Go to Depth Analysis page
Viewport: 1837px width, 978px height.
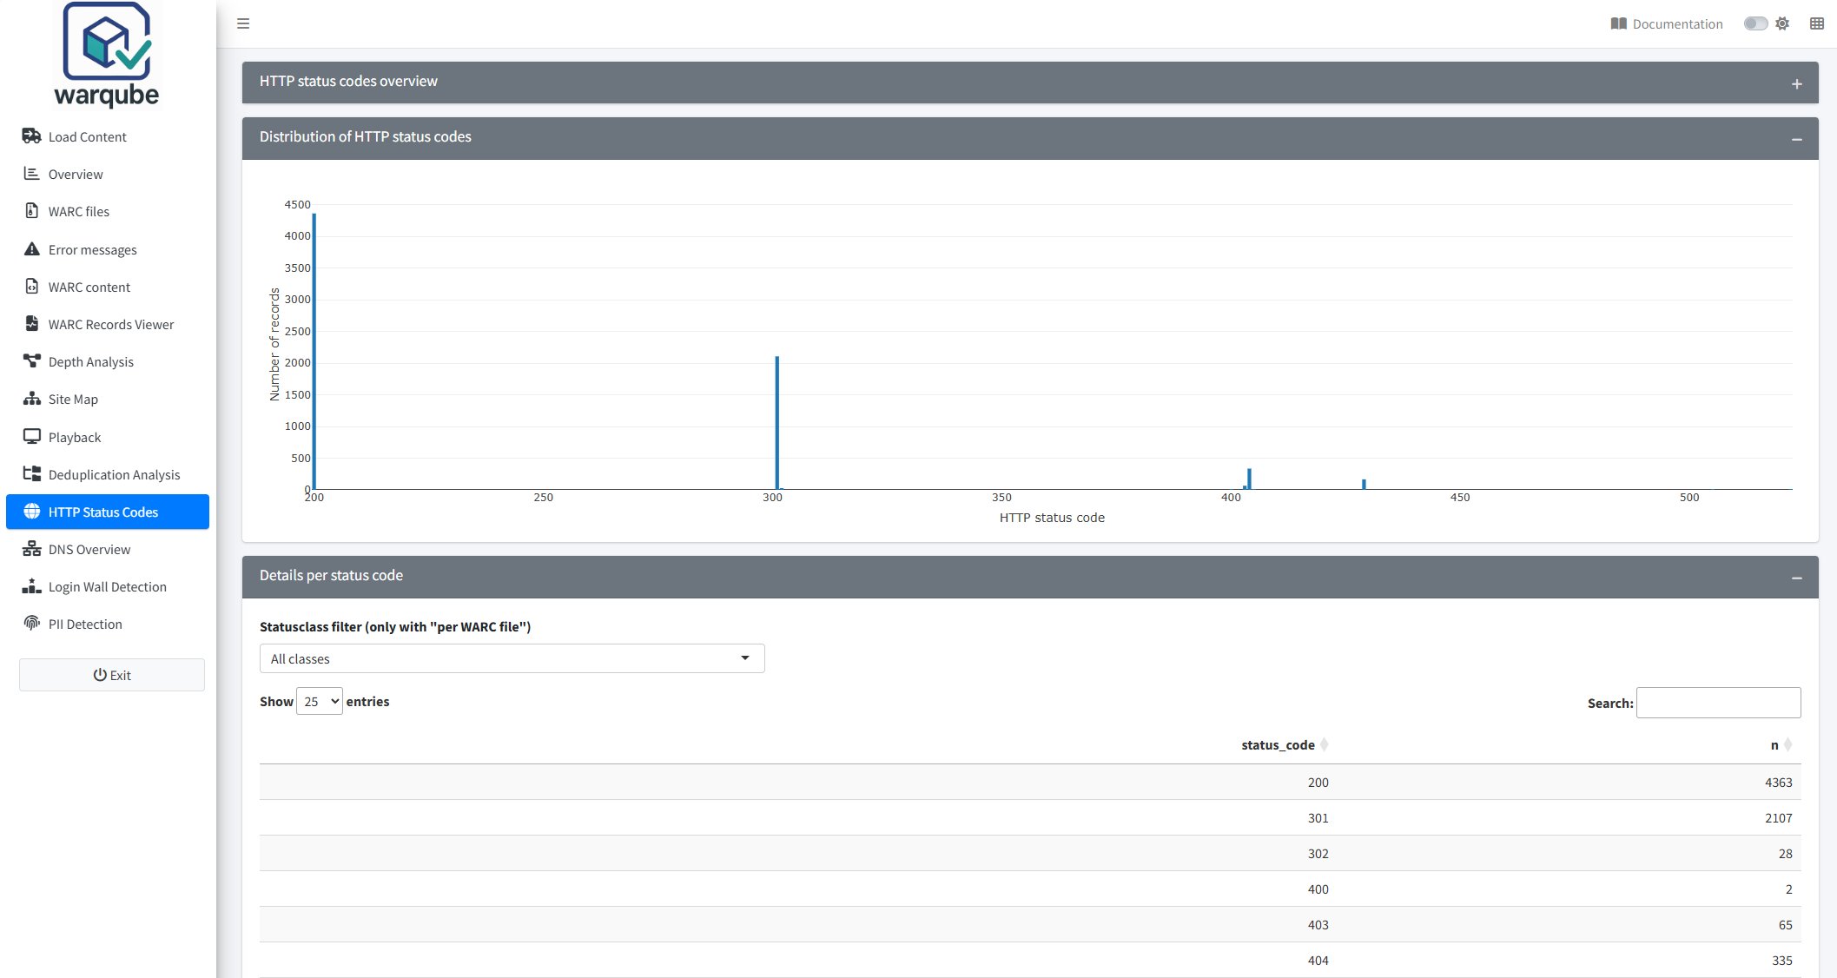click(108, 361)
